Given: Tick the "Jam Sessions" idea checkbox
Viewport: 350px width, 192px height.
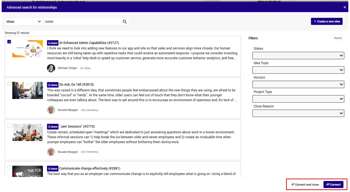Looking at the screenshot, I should (x=9, y=125).
